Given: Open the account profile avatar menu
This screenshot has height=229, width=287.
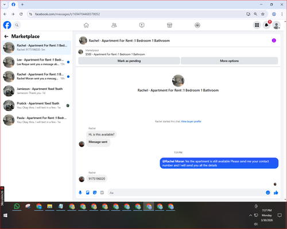Looking at the screenshot, I should point(276,25).
